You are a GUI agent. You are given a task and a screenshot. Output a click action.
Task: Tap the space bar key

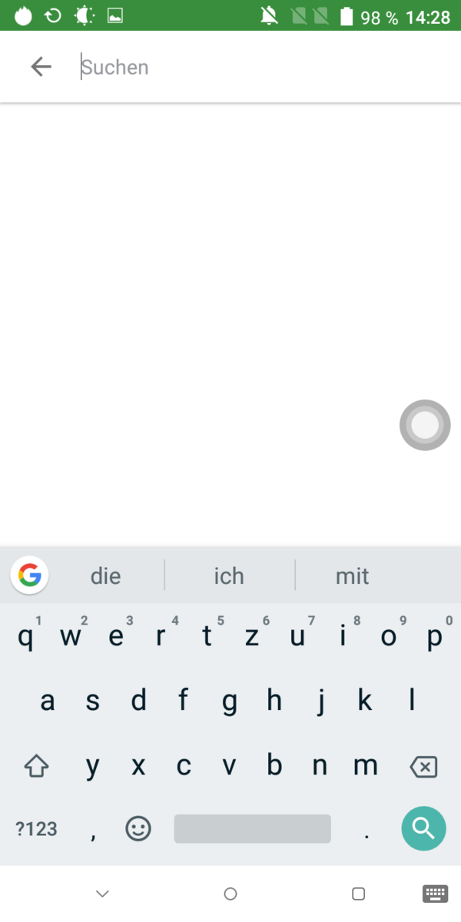point(253,828)
